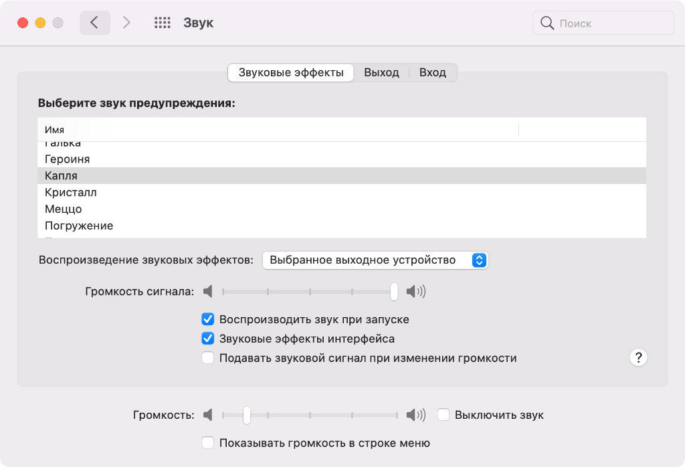Viewport: 685px width, 467px height.
Task: Disable Воспроизводить звук при запуске checkbox
Action: pos(208,319)
